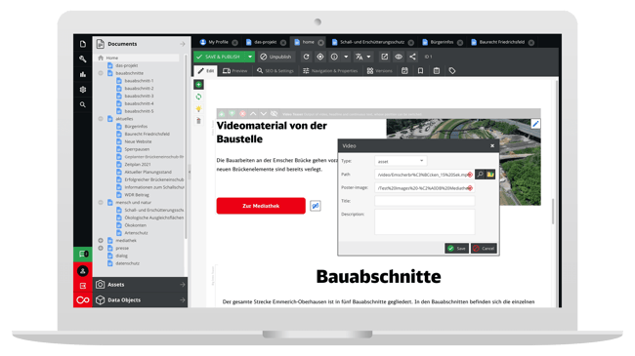Viewport: 635px width, 356px height.
Task: Open the Settings gear icon in sidebar
Action: click(83, 90)
